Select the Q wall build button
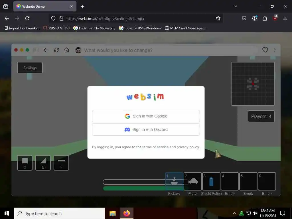 (25, 163)
